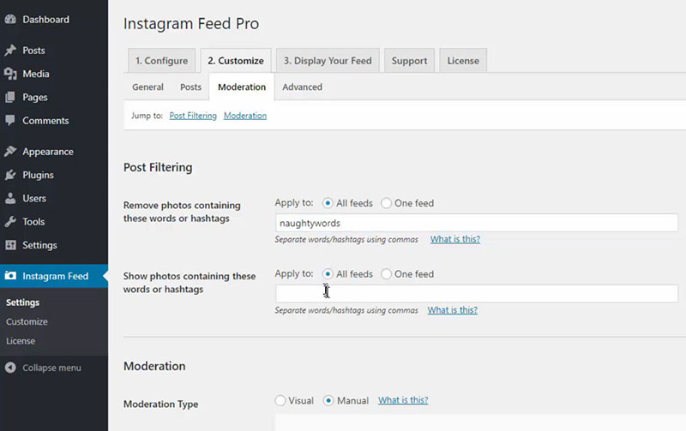
Task: Open the 3. Display Your Feed tab
Action: [328, 61]
